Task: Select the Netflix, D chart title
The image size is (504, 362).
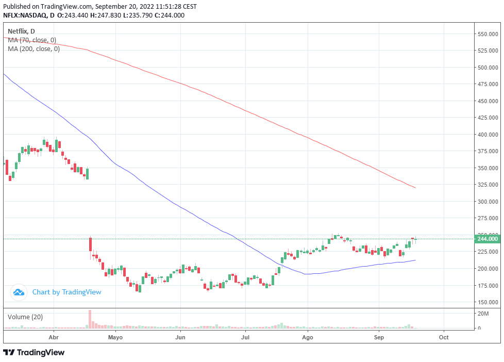Action: coord(21,31)
